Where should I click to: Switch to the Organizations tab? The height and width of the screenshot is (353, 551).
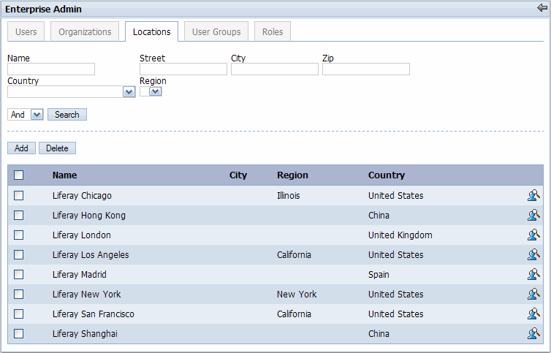click(85, 32)
